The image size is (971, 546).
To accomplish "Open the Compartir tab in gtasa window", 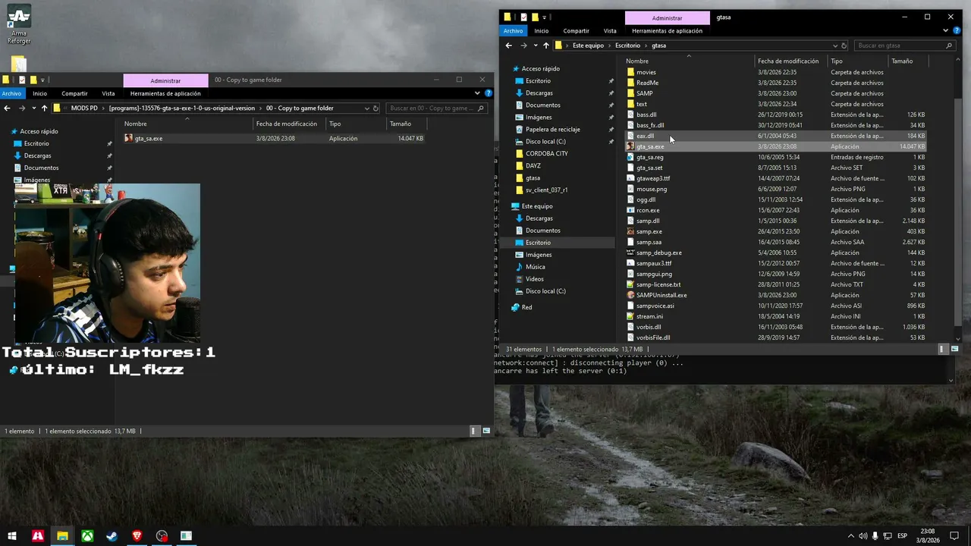I will [x=577, y=31].
